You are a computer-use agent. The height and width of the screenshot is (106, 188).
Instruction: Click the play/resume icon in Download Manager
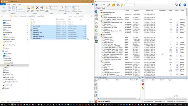click(x=96, y=80)
